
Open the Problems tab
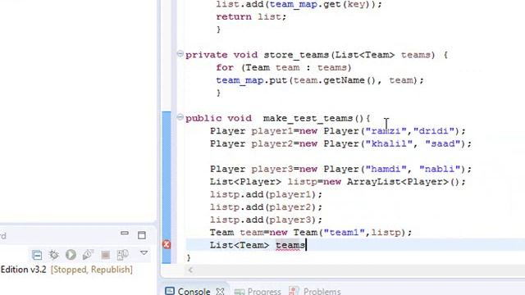[315, 292]
